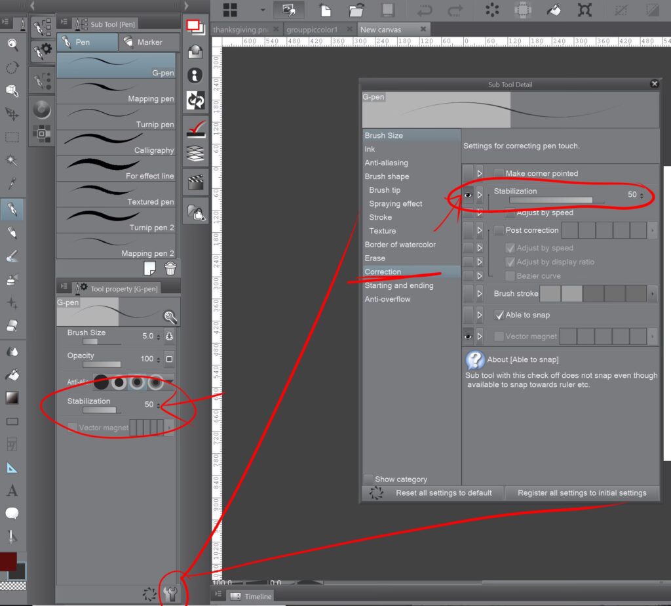Screen dimensions: 671x606
Task: Select the Balloon tool
Action: pyautogui.click(x=12, y=514)
